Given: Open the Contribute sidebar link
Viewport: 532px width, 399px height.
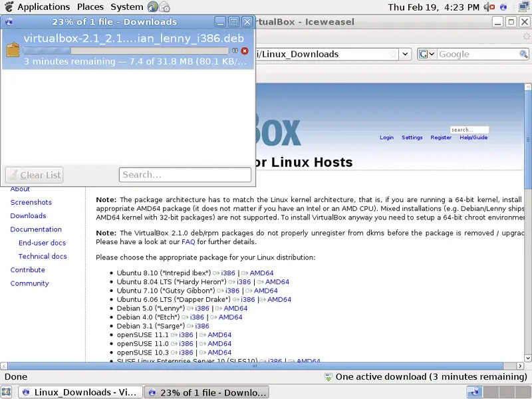Looking at the screenshot, I should pyautogui.click(x=27, y=270).
